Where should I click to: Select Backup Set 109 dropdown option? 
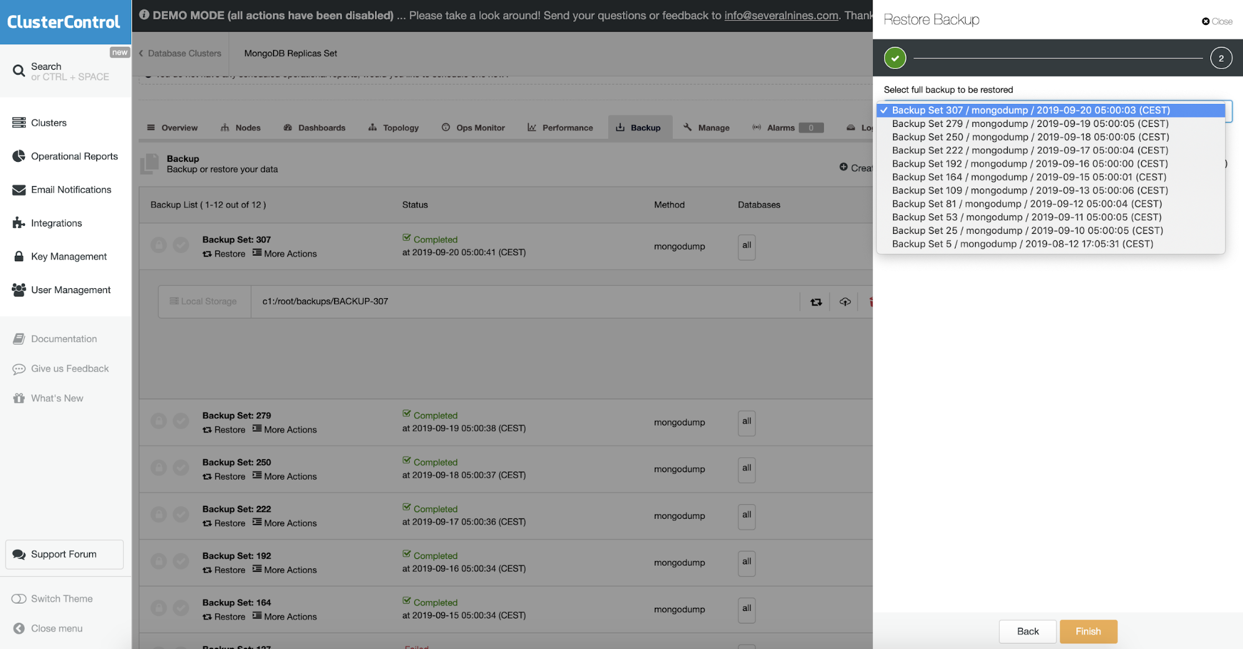click(1051, 190)
